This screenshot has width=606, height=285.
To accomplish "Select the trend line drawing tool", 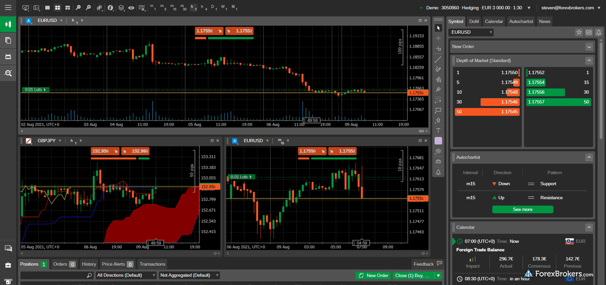I will point(438,59).
